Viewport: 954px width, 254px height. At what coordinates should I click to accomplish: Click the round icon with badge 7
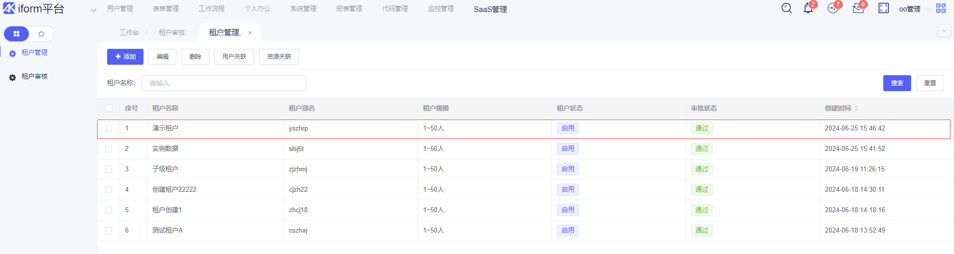[832, 8]
